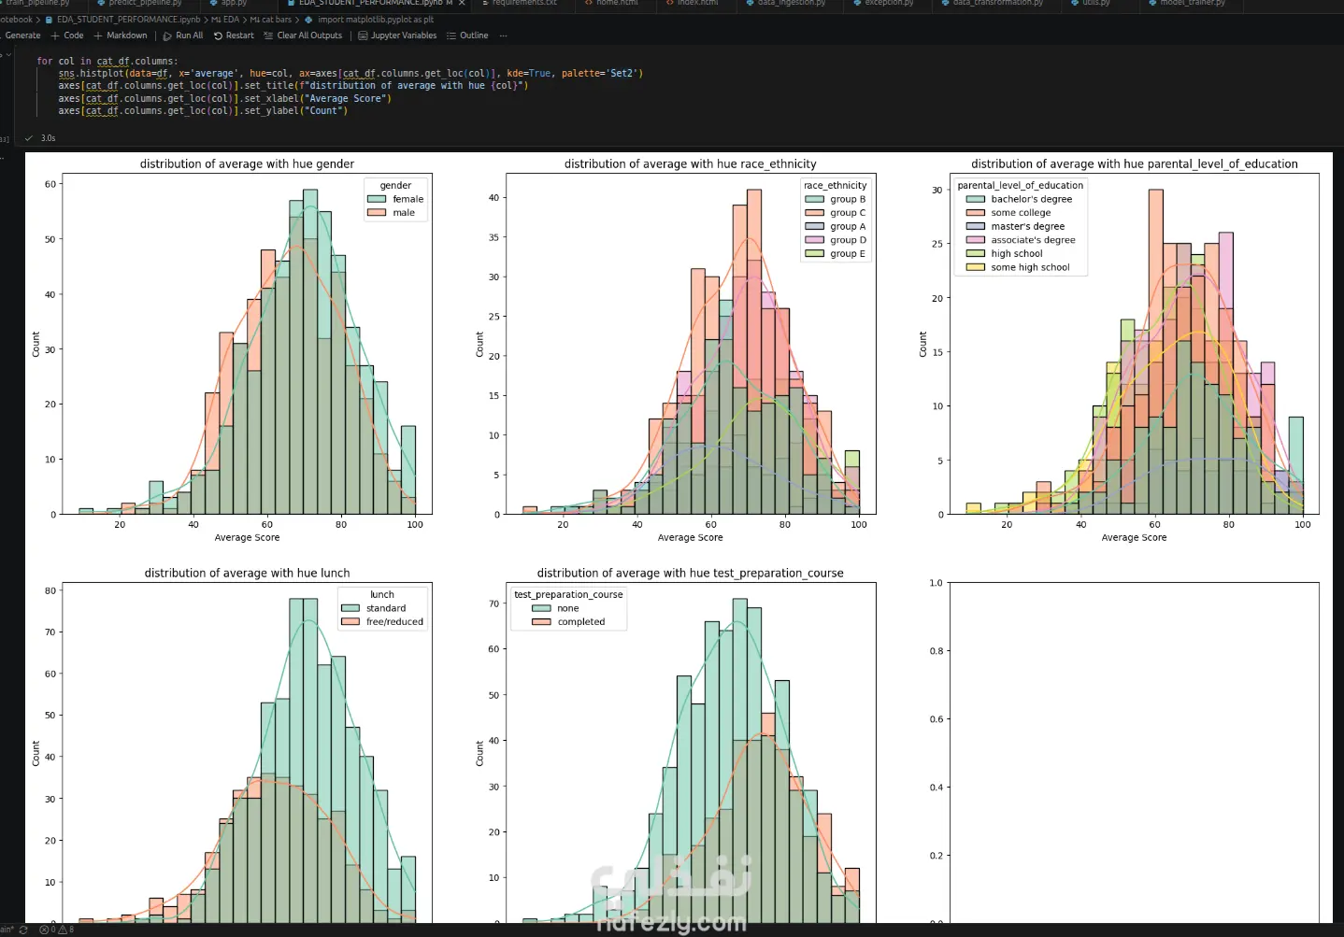Run All notebook cells
The image size is (1344, 937).
coord(183,35)
